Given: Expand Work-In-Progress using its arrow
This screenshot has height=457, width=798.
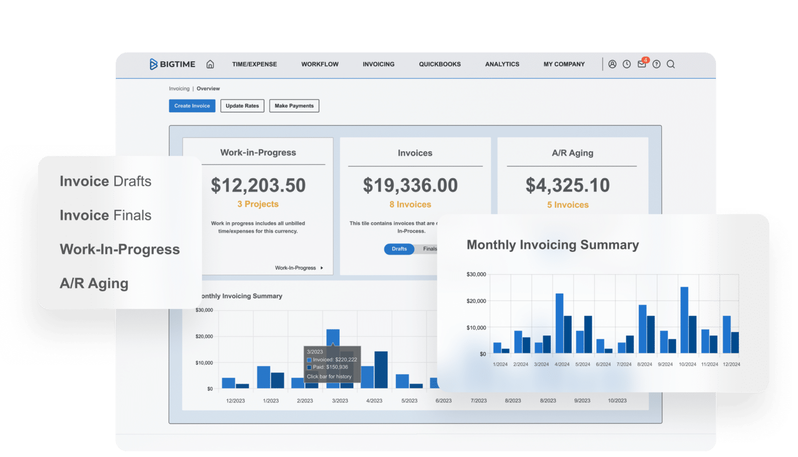Looking at the screenshot, I should click(x=322, y=268).
